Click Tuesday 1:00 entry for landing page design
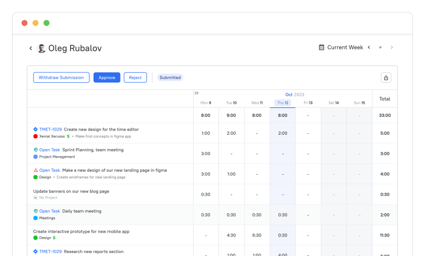Viewport: 425px width, 256px height. [231, 174]
